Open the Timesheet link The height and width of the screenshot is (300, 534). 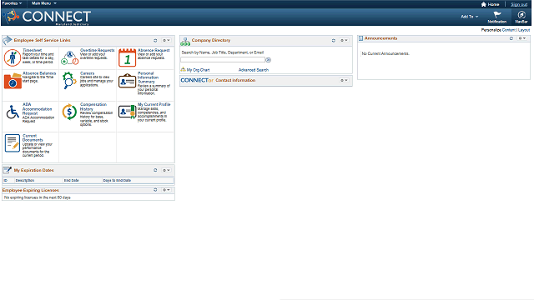[32, 50]
